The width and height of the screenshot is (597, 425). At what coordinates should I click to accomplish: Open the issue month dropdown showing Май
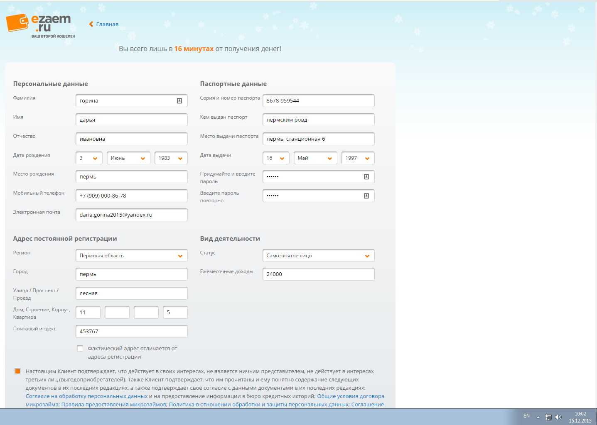[x=315, y=158]
